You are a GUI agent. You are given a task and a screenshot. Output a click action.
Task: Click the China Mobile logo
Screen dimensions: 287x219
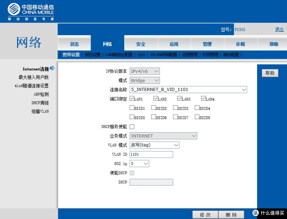tap(31, 12)
